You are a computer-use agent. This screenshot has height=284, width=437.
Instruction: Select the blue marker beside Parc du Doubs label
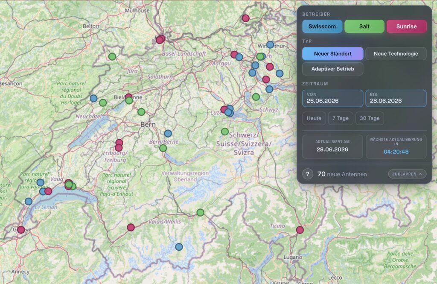(x=93, y=98)
